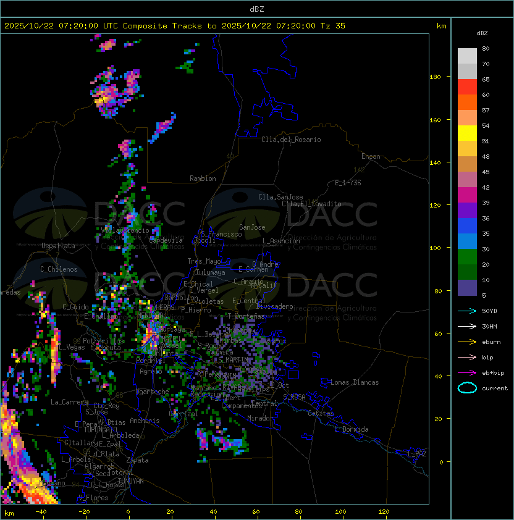
Task: Click the 39 dBZ magenta color swatch
Action: pos(467,195)
